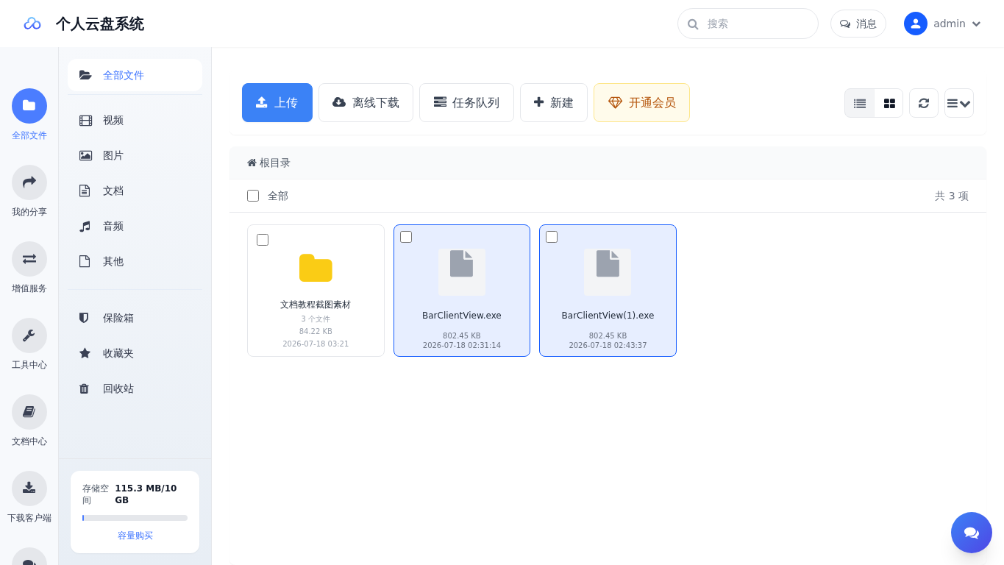
Task: Open 文档中心 book icon
Action: click(29, 412)
